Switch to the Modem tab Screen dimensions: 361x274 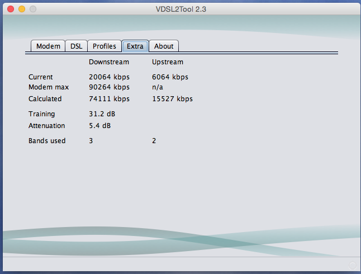pyautogui.click(x=48, y=46)
